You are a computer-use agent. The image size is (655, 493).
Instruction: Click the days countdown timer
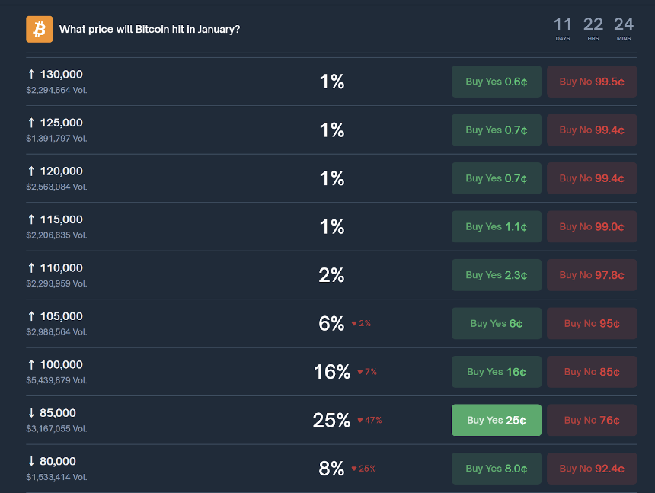click(563, 27)
